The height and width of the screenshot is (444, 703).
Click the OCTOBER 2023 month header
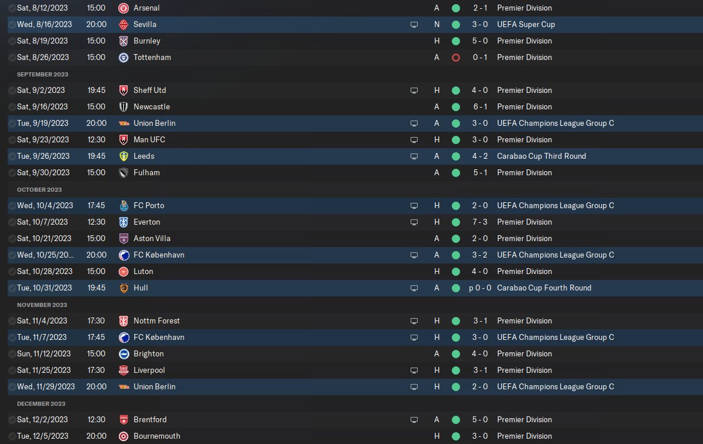39,189
